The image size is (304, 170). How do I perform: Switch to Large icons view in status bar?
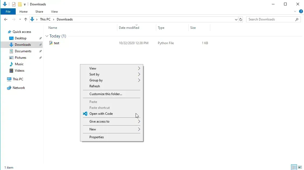(x=300, y=167)
